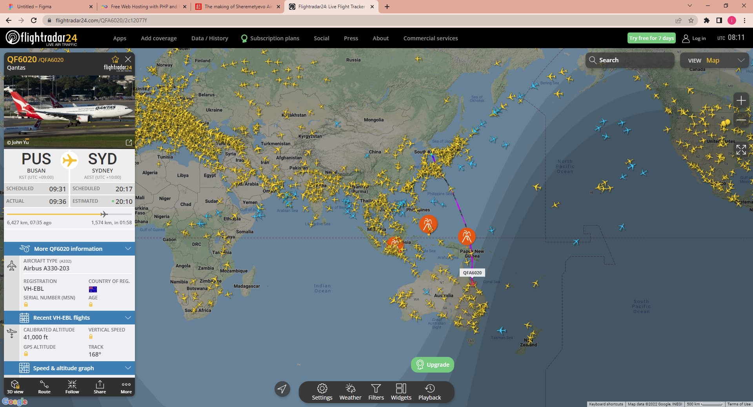Image resolution: width=753 pixels, height=407 pixels.
Task: Open the About menu
Action: (381, 38)
